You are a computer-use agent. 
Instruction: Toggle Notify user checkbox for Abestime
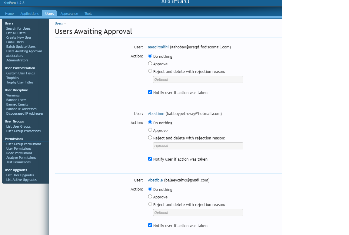tap(150, 159)
